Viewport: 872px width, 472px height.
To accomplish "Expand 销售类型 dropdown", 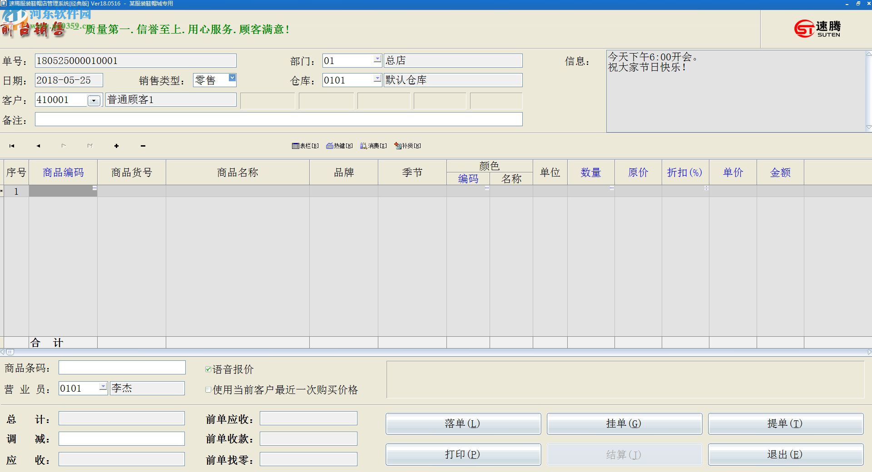I will pos(232,78).
